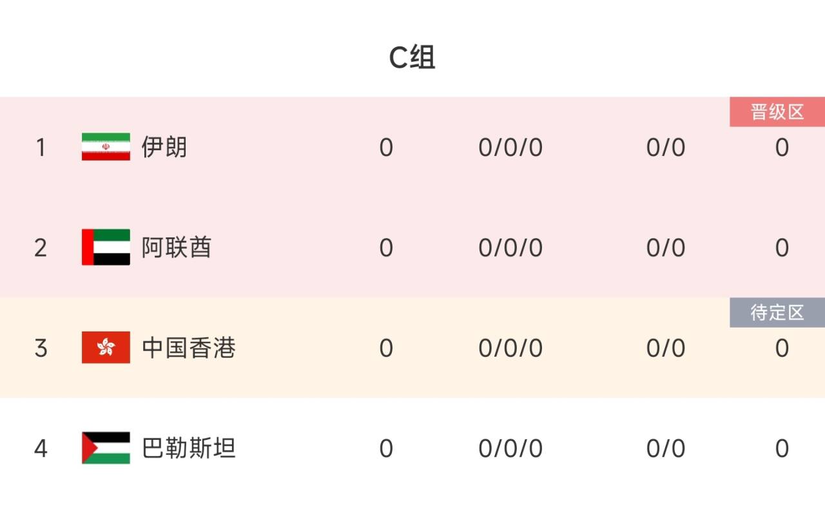Image resolution: width=825 pixels, height=523 pixels.
Task: Select team name 中国香港
Action: [x=189, y=348]
